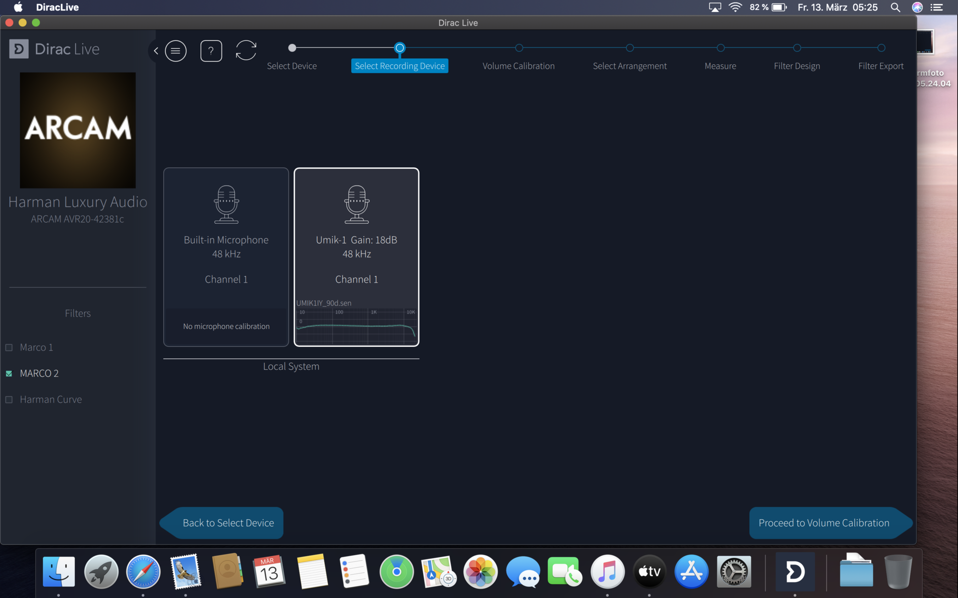
Task: Open FaceTime from the Dock
Action: pyautogui.click(x=565, y=572)
